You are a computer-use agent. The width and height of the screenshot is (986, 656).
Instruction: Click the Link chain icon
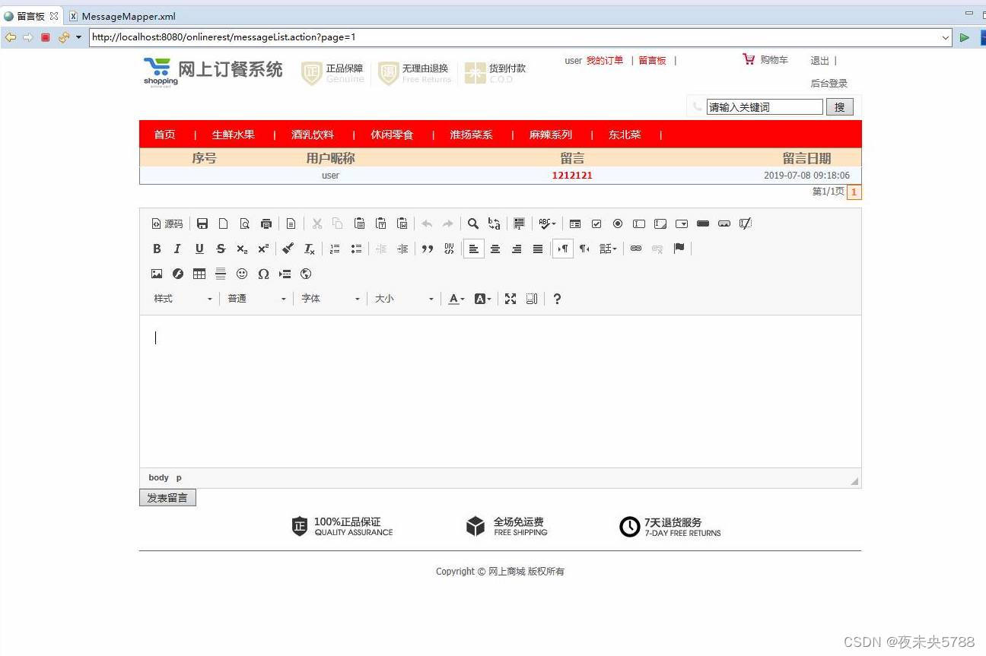(636, 249)
